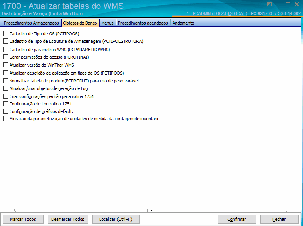Close the routine with Fechar button
The image size is (303, 226).
pyautogui.click(x=279, y=219)
